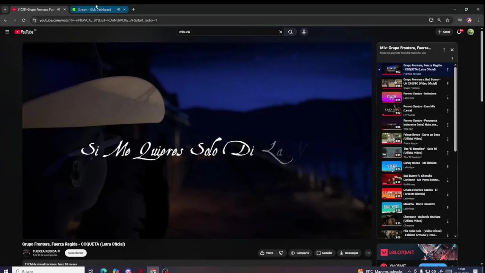Mute audio on the Kick Dashboard tab

[118, 9]
